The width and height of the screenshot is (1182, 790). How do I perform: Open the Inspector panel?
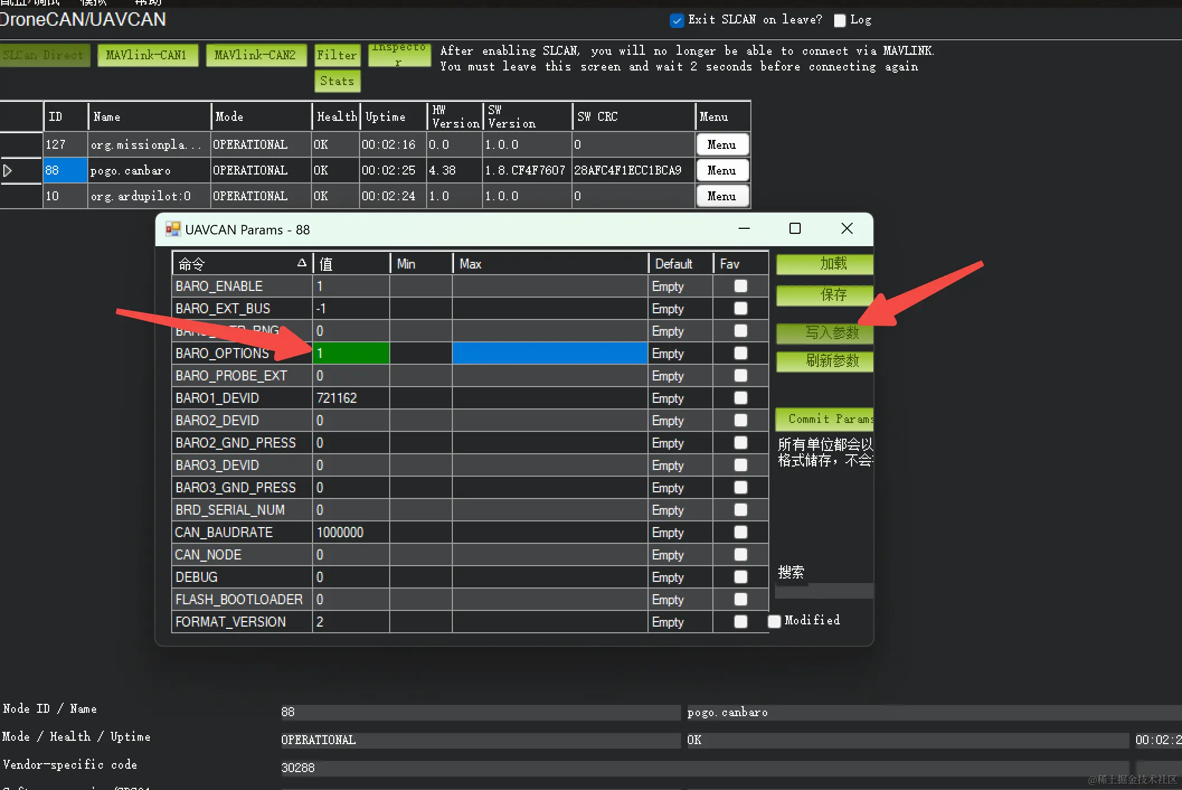(x=399, y=55)
